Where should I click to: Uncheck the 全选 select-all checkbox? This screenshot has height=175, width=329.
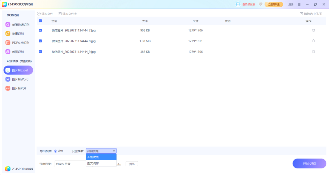point(40,21)
